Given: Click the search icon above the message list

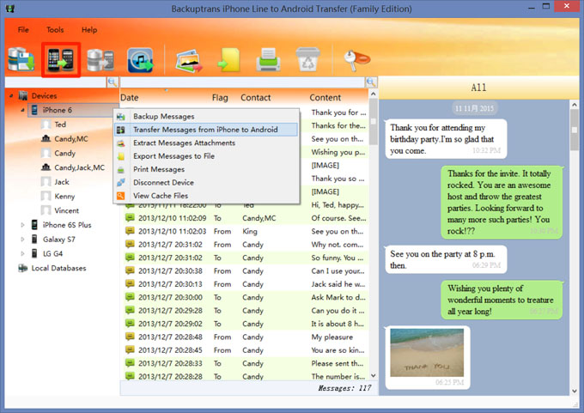Looking at the screenshot, I should click(371, 82).
